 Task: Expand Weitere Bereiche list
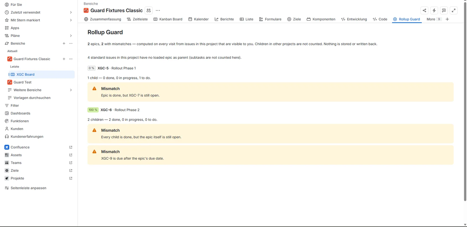(x=71, y=90)
